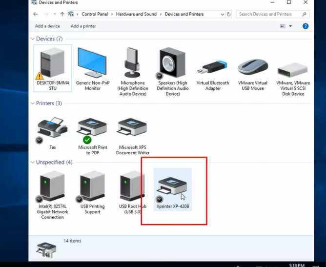Click the search magnifier icon
The image size is (326, 267).
pos(304,14)
